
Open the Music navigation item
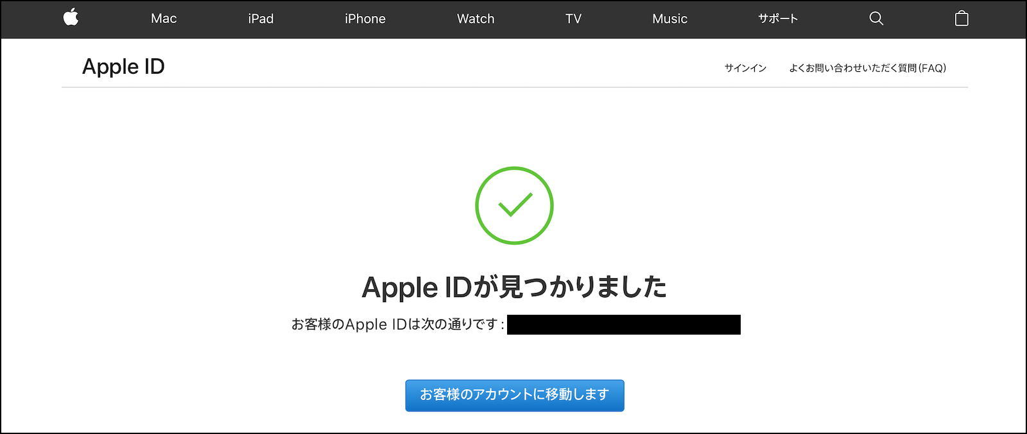tap(669, 19)
